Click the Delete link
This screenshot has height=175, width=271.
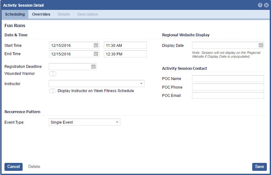tap(34, 167)
